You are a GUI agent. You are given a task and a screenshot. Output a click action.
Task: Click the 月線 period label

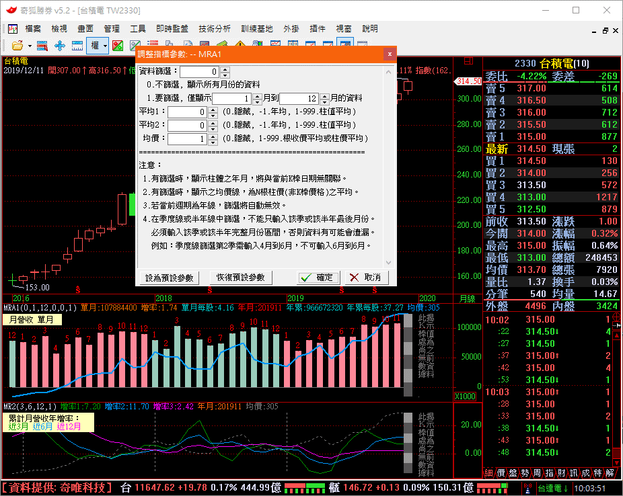[467, 298]
